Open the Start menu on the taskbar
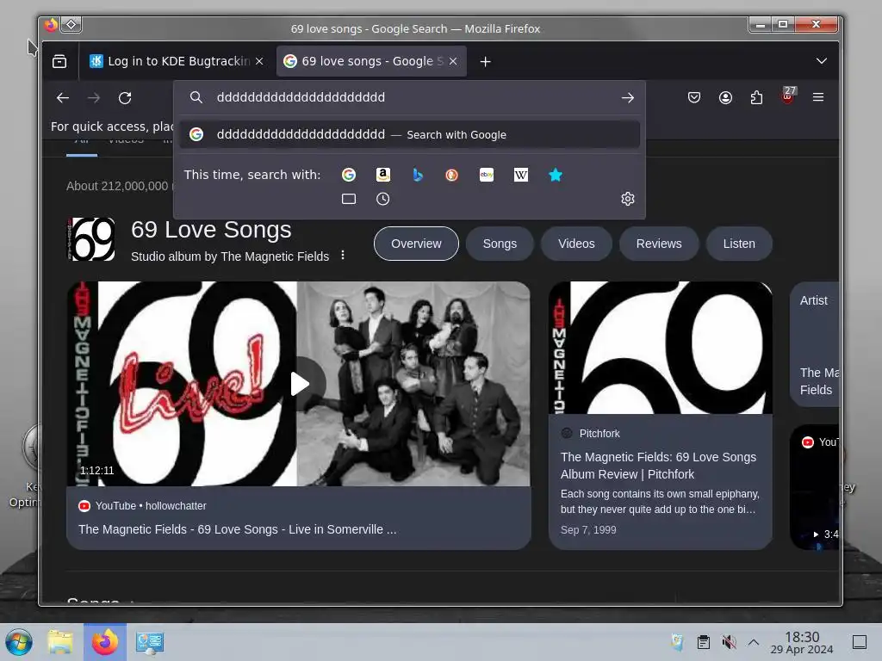 point(19,642)
